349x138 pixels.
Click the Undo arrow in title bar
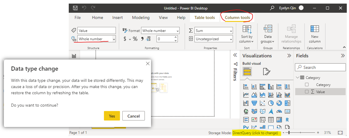84,8
